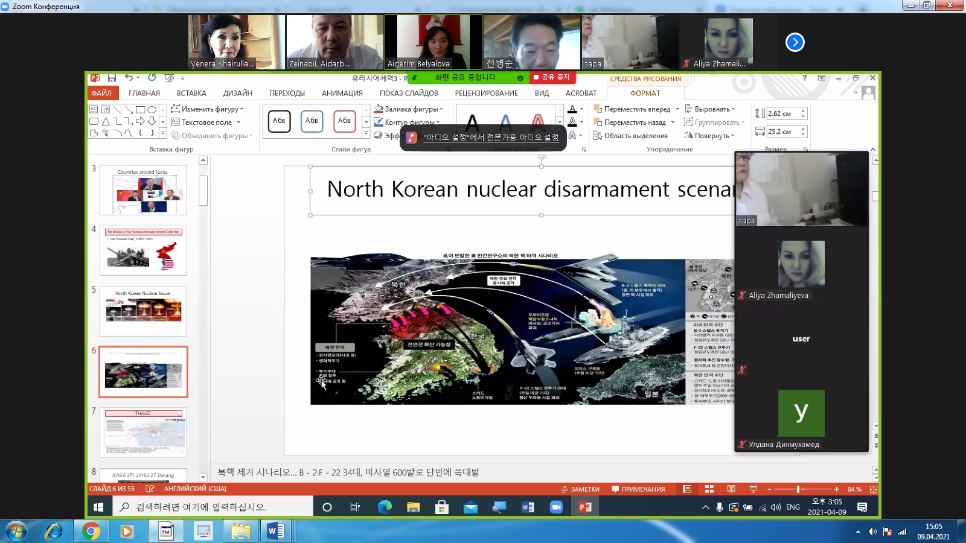Start slideshow from status bar icon
Screen dimensions: 966x543
[x=753, y=489]
